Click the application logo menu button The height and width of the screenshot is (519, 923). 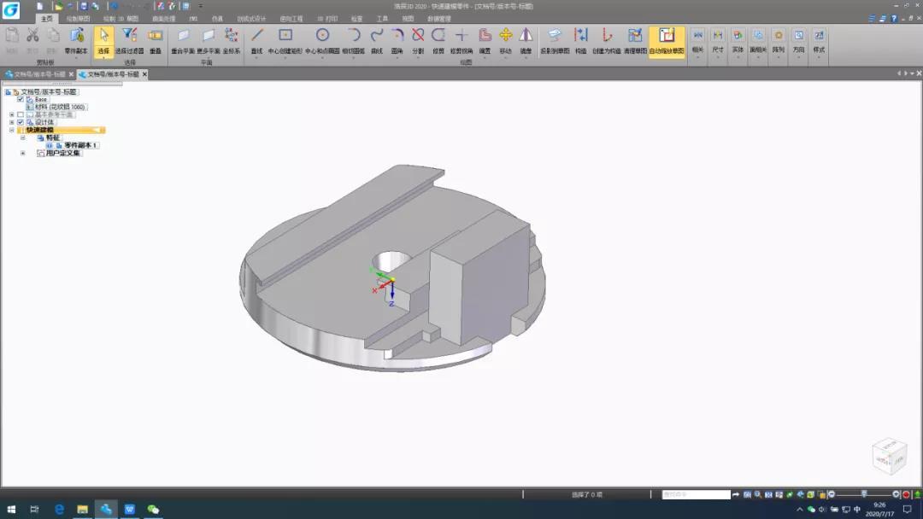tap(10, 9)
